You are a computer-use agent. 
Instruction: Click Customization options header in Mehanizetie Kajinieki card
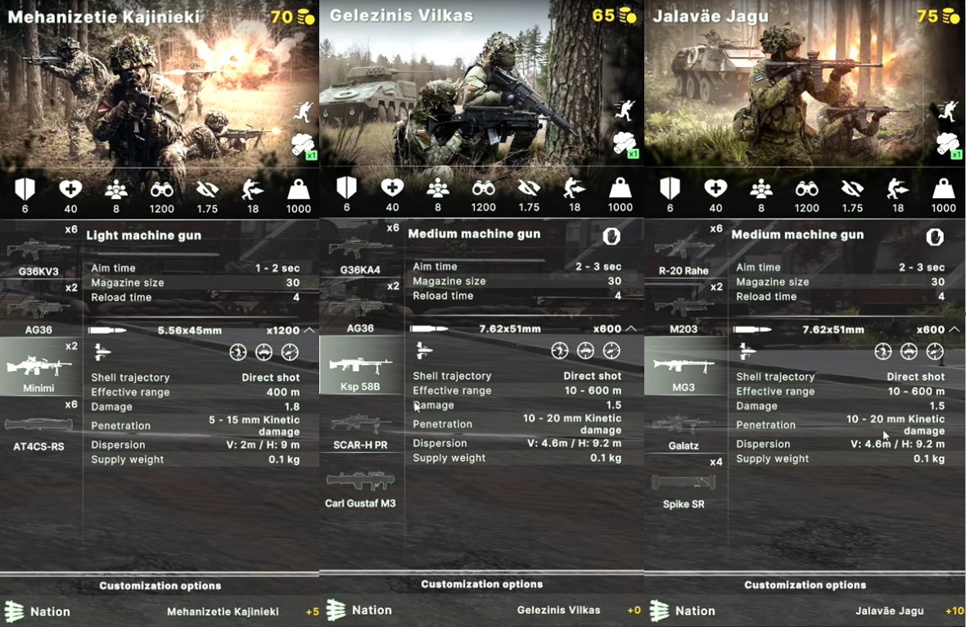tap(160, 586)
